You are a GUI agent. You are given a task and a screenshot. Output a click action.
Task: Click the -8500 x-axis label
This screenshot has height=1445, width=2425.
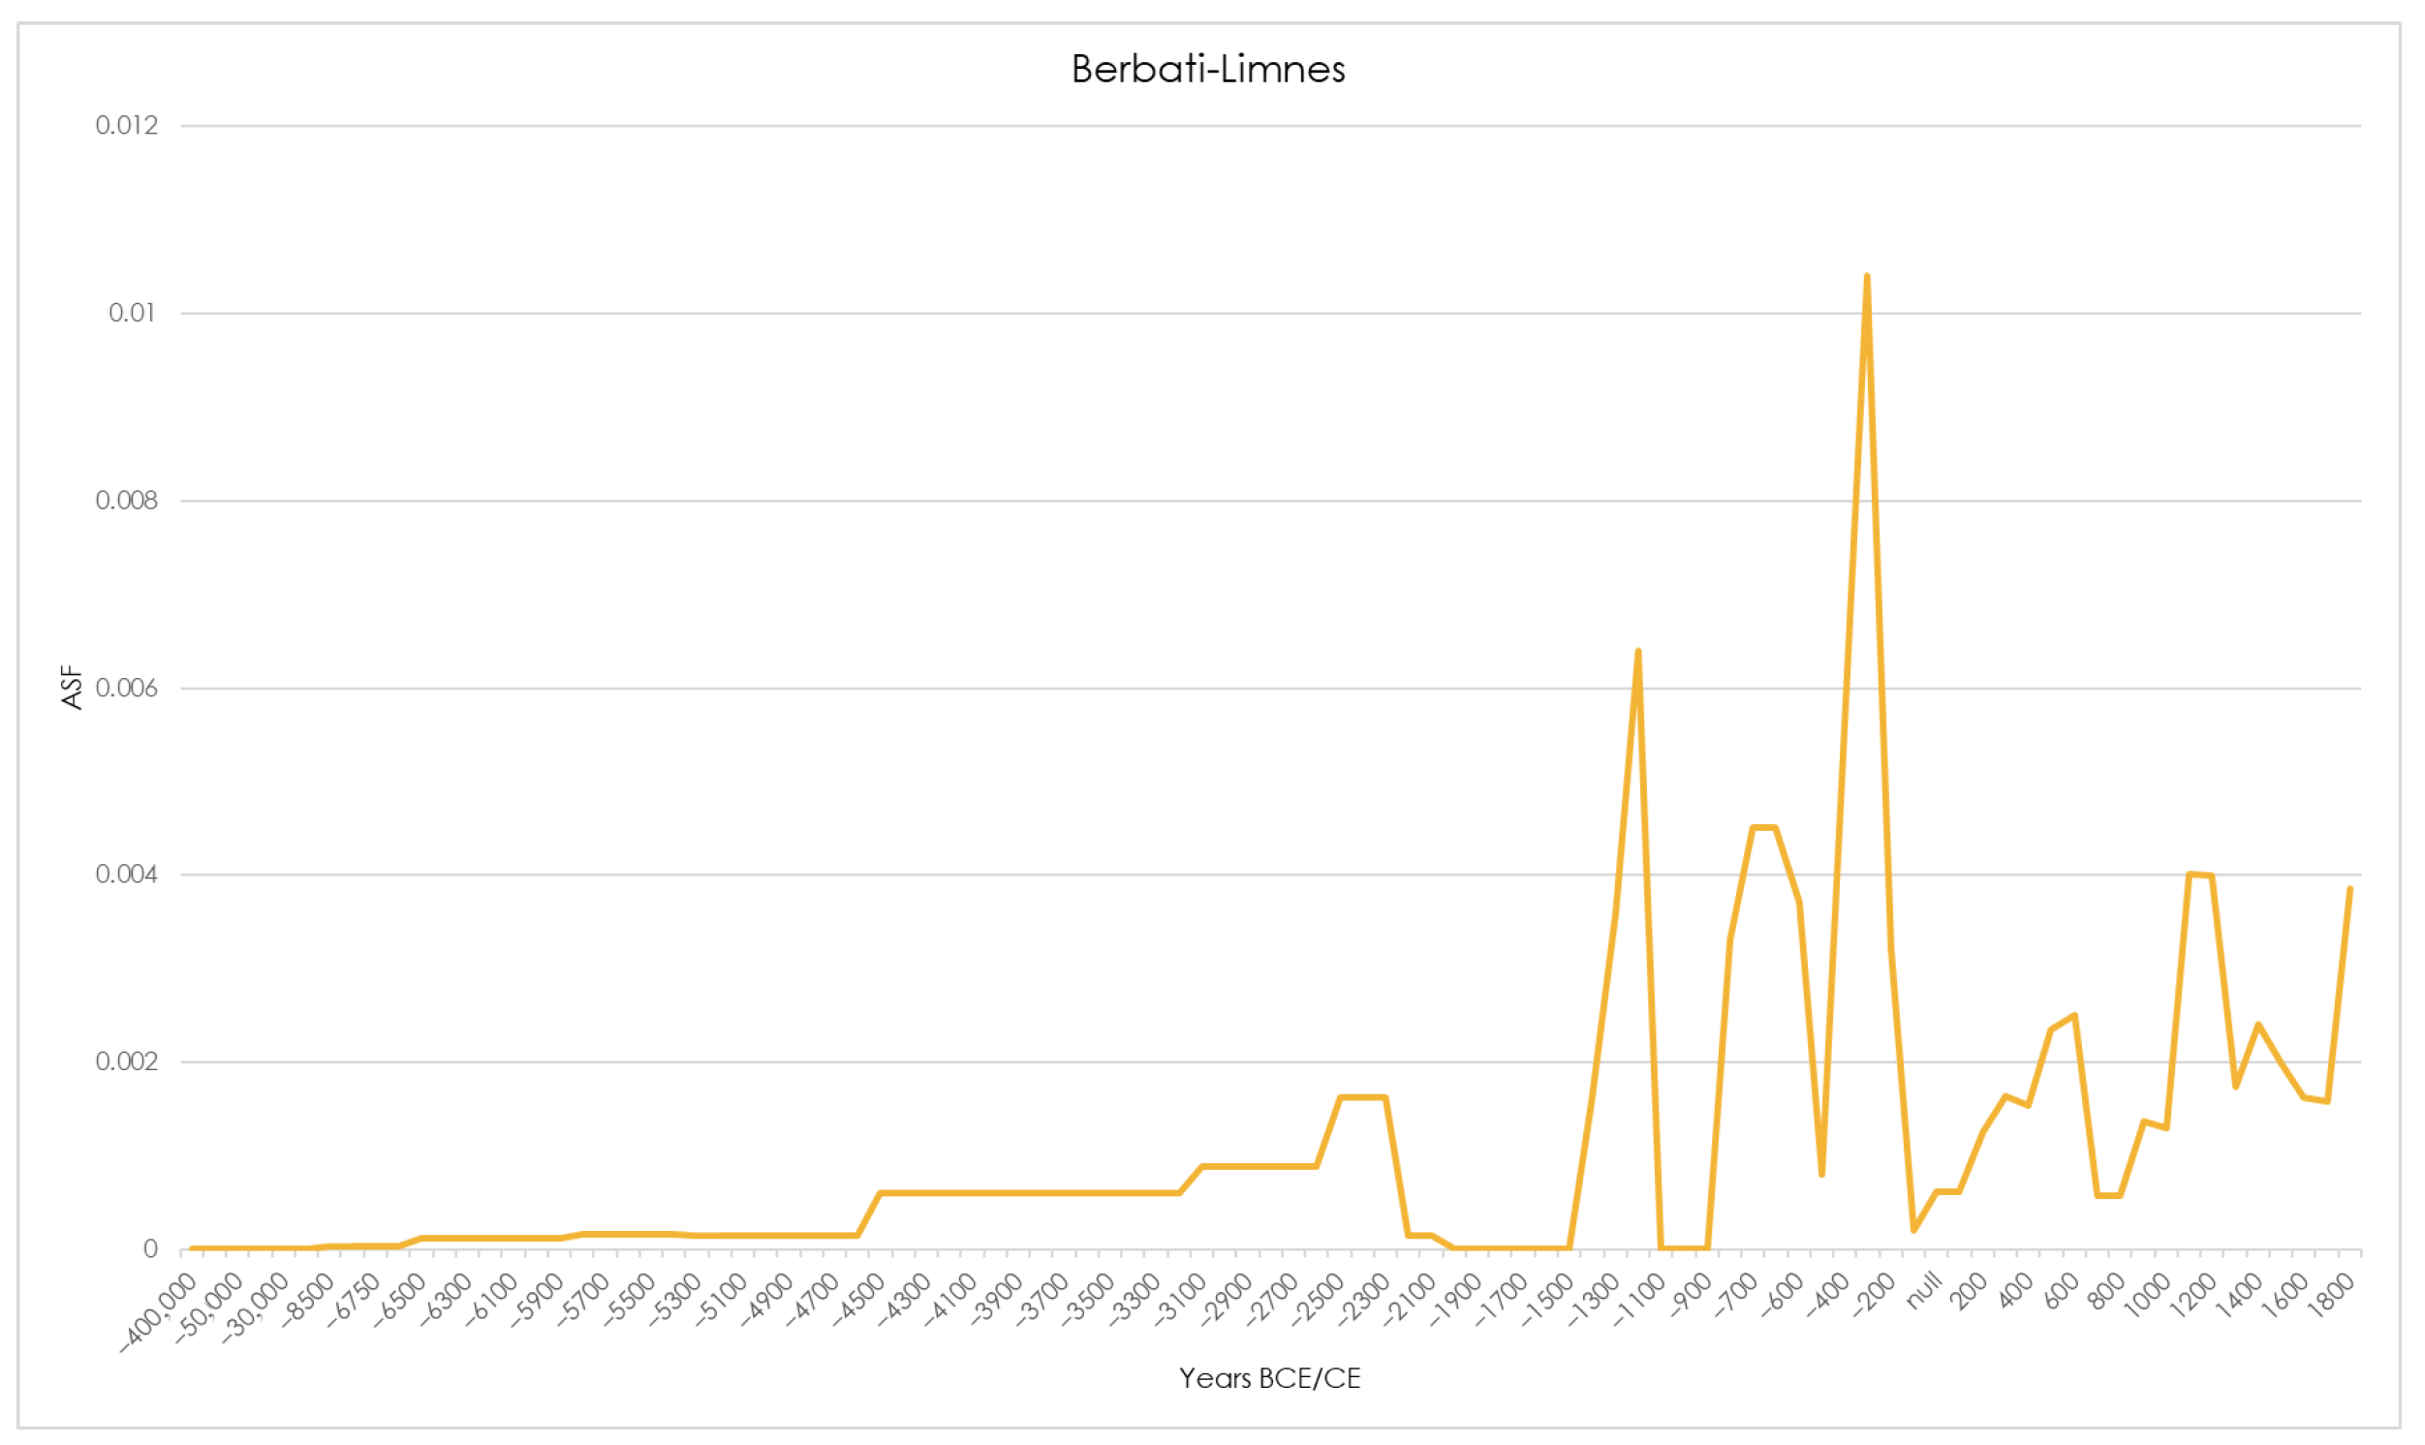pos(308,1300)
